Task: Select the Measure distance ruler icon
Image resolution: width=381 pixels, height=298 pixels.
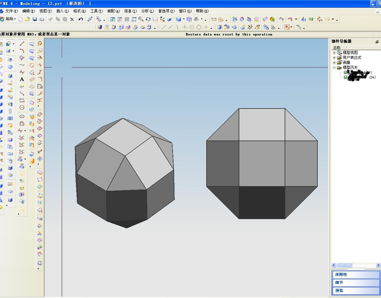Action: pos(214,19)
